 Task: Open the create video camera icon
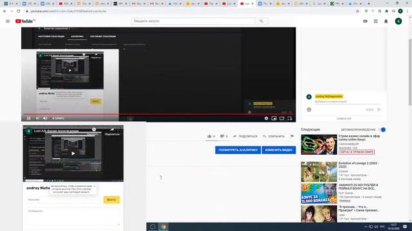pos(365,21)
